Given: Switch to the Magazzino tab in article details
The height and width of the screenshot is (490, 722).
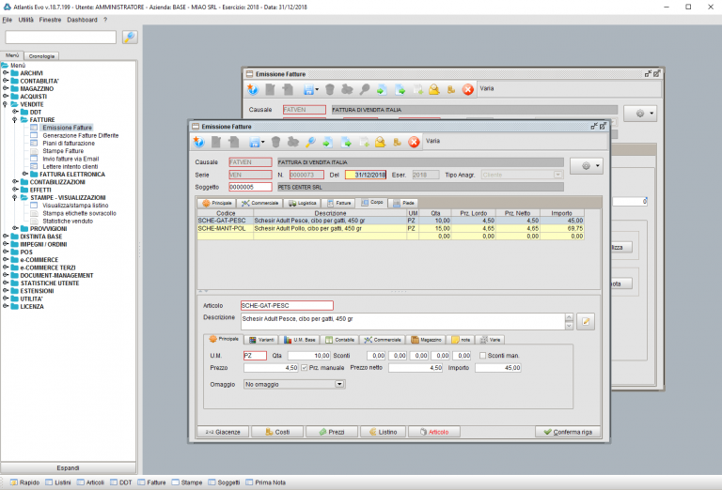Looking at the screenshot, I should [x=427, y=340].
